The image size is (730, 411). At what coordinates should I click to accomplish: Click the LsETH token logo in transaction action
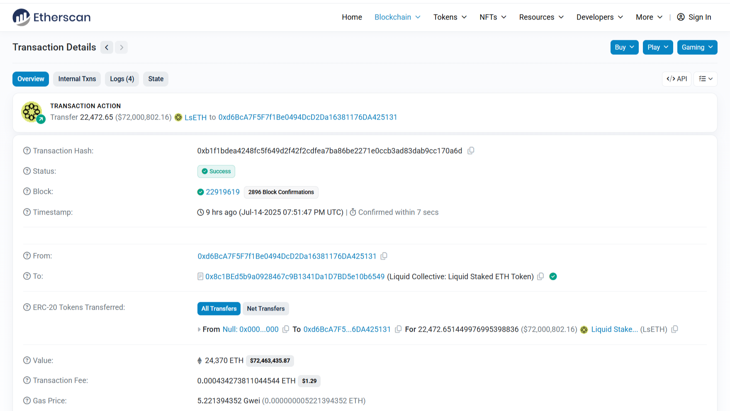178,117
